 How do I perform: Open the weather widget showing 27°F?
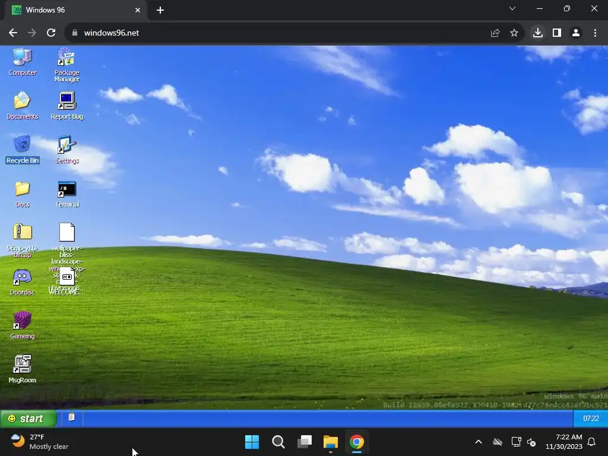click(x=40, y=442)
